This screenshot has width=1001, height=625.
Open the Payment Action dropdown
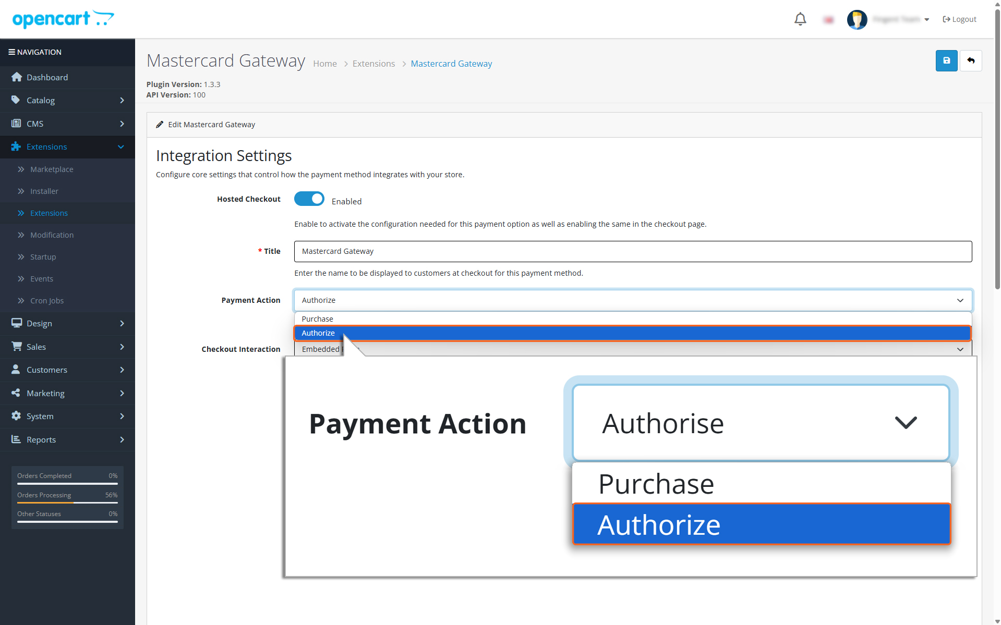(x=633, y=300)
